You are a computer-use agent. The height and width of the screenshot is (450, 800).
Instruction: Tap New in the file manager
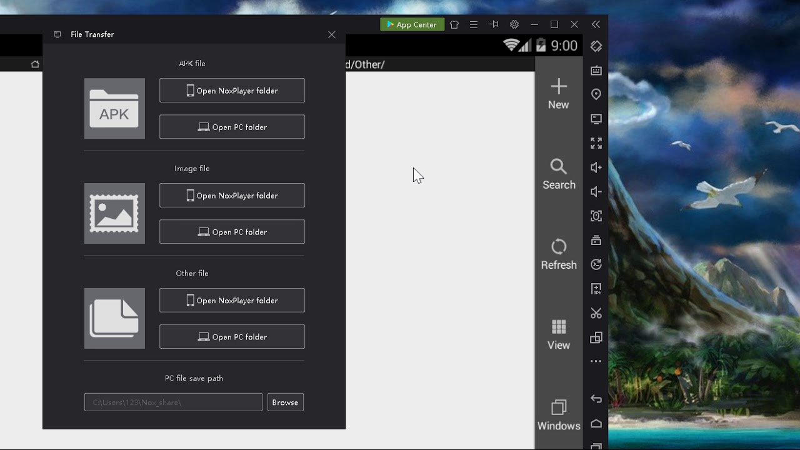[559, 94]
